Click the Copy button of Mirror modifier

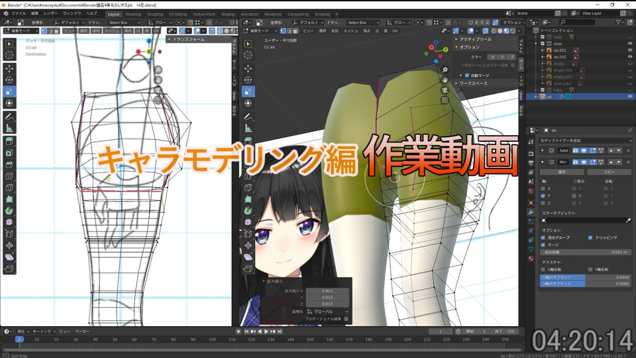(x=609, y=172)
